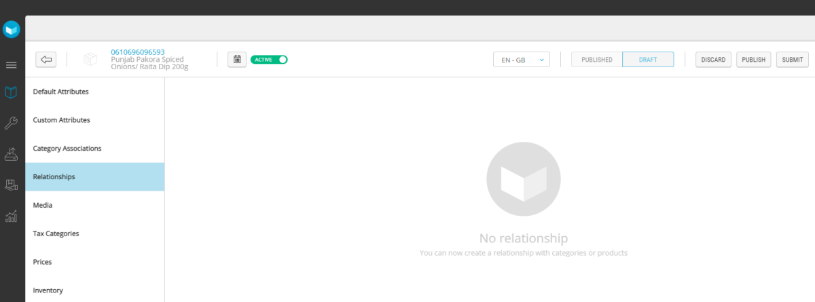Switch to DRAFT view

(x=648, y=60)
